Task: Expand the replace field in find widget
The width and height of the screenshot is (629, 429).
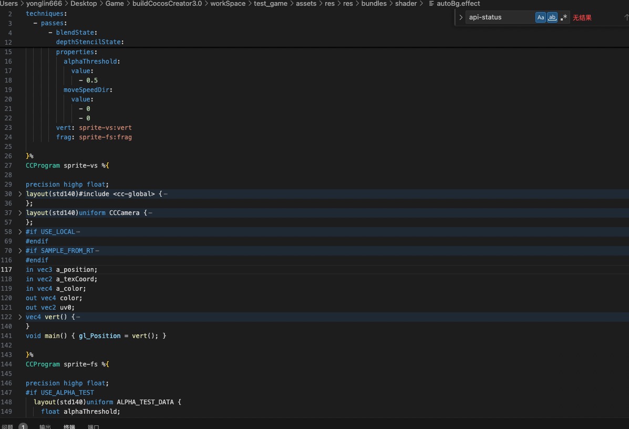Action: 461,17
